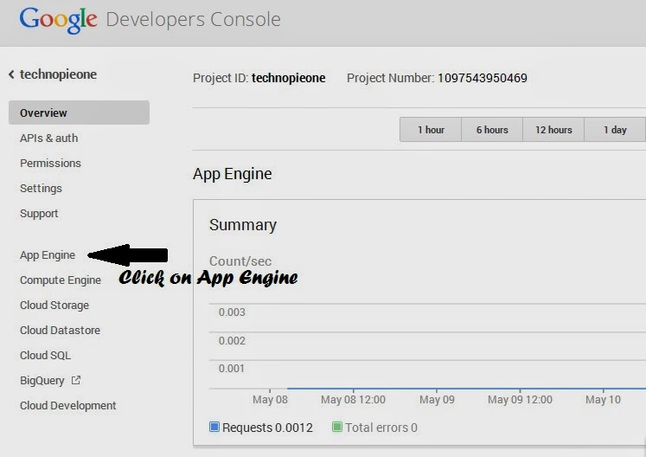Open the Overview section

coord(79,113)
